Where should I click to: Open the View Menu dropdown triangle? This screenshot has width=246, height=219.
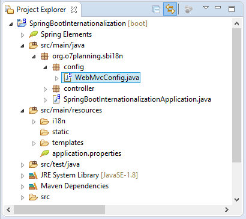pos(206,8)
